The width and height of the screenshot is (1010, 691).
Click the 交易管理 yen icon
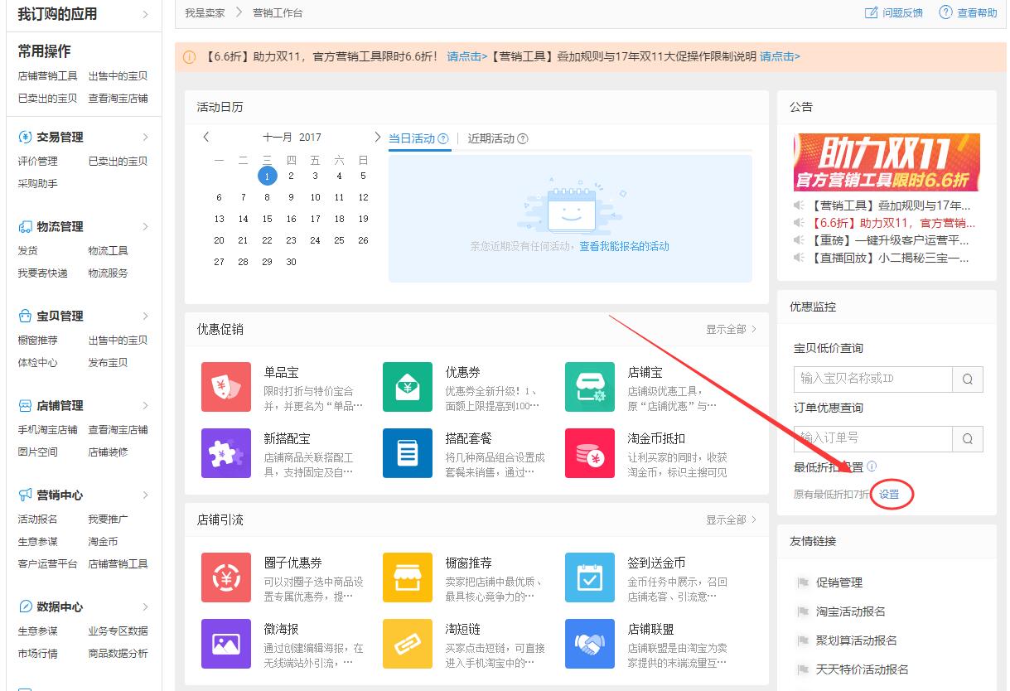pyautogui.click(x=25, y=137)
